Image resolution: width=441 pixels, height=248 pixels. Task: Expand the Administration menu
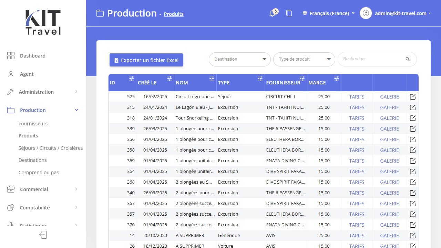tap(43, 92)
